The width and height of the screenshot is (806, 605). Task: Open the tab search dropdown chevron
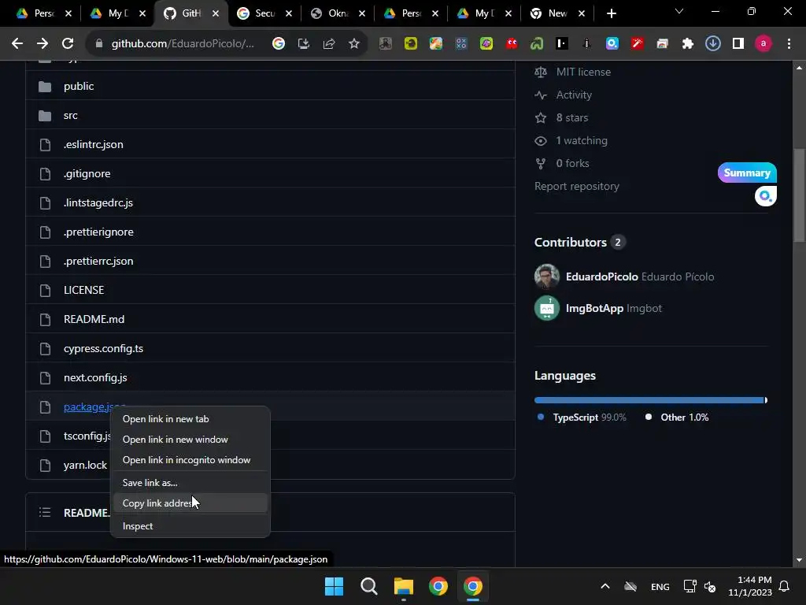tap(679, 11)
